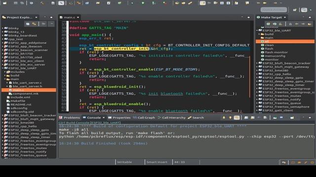Expand the ble_uart_server.c file node
This screenshot has width=316, height=177.
pos(7,83)
